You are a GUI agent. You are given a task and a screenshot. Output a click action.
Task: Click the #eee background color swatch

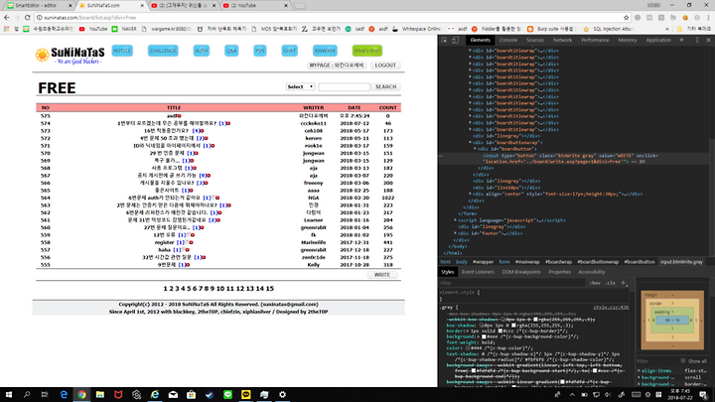[484, 336]
